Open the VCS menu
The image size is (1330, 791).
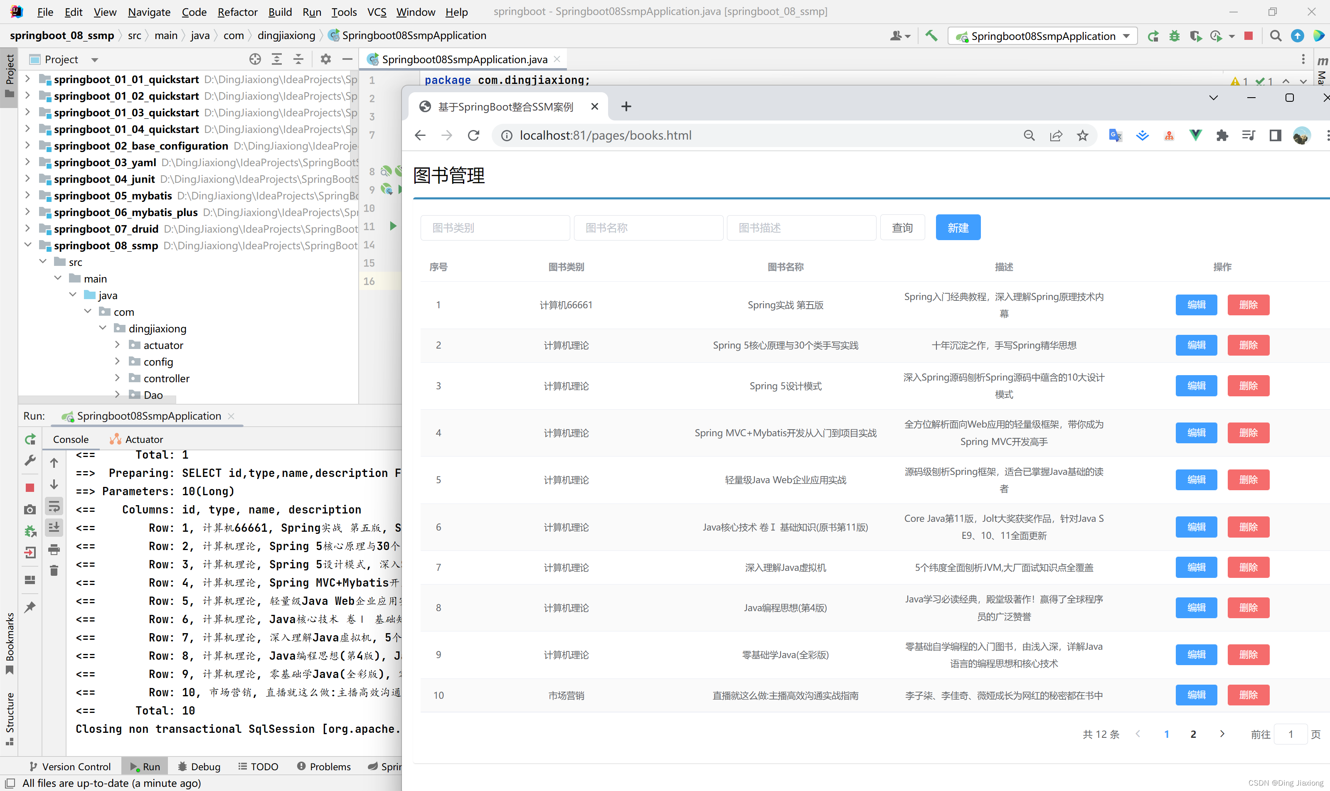[377, 12]
